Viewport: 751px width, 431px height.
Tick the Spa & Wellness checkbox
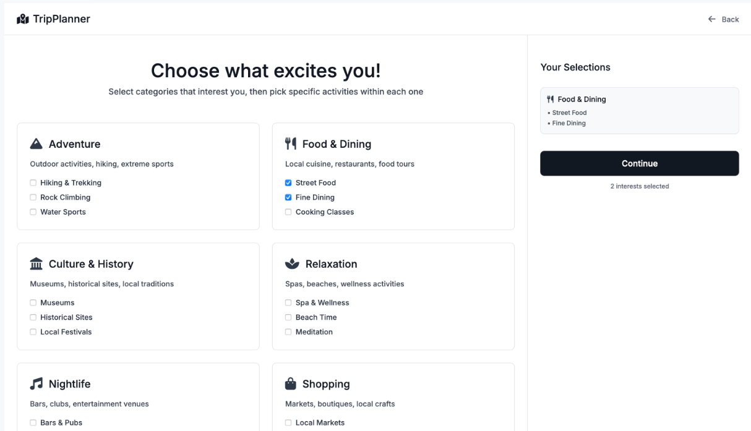tap(288, 303)
